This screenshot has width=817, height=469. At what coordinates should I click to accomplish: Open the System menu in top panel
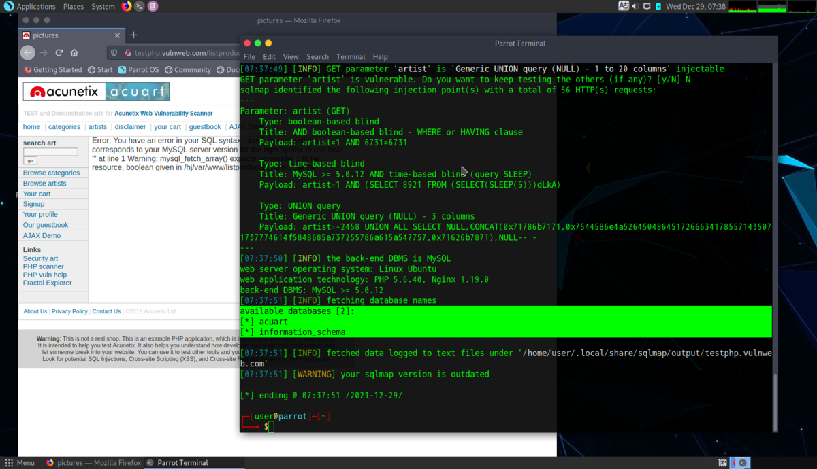click(103, 6)
